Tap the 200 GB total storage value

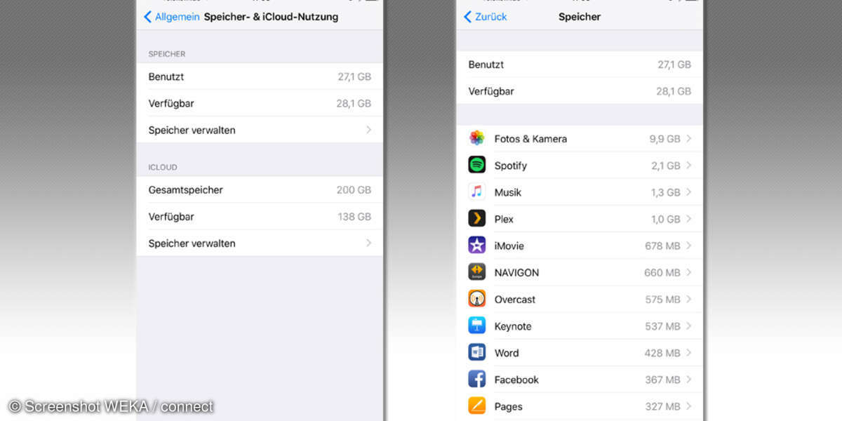[x=354, y=189]
